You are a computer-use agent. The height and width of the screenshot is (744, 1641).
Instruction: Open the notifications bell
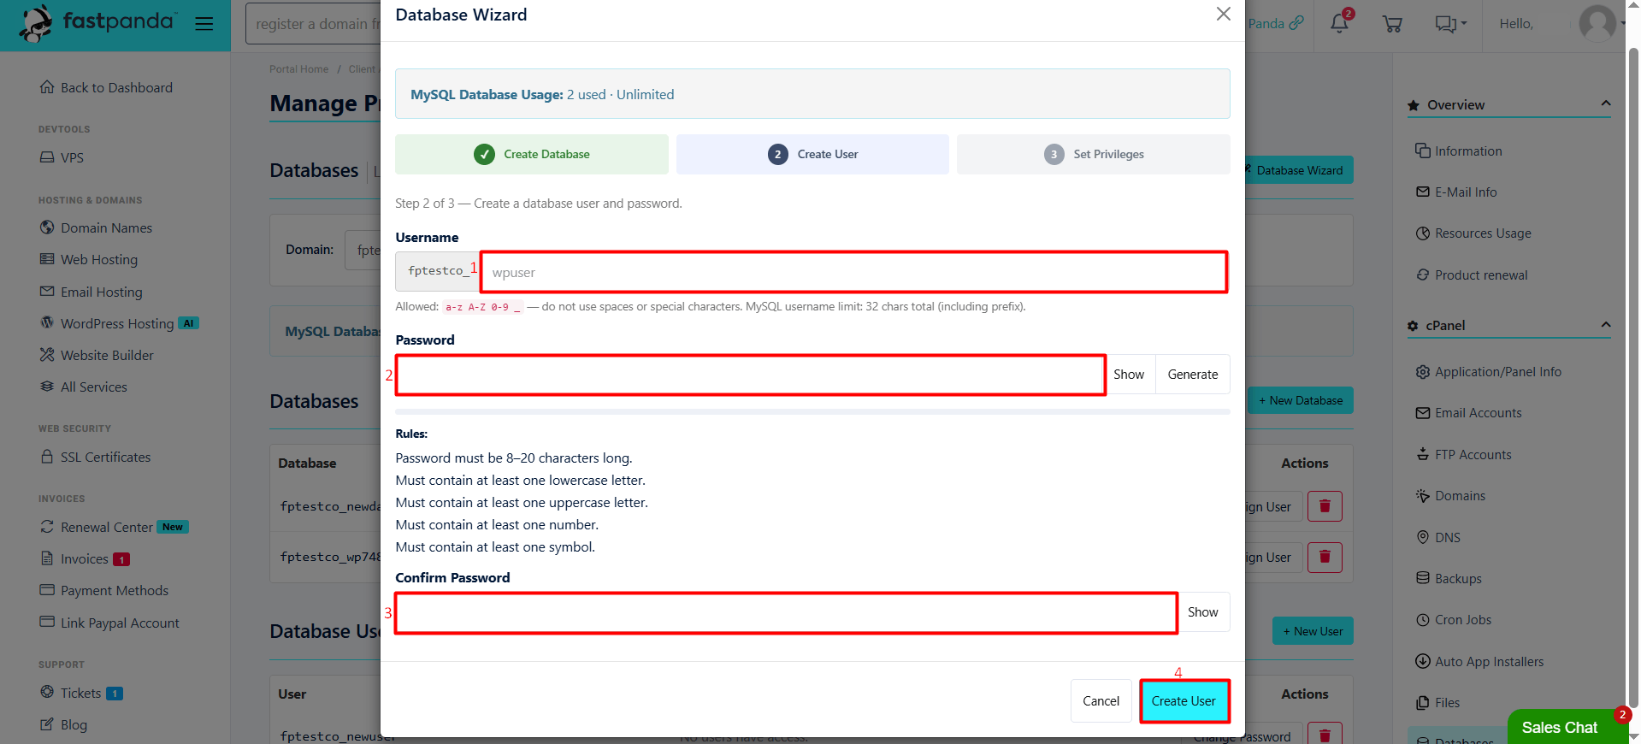[1339, 23]
